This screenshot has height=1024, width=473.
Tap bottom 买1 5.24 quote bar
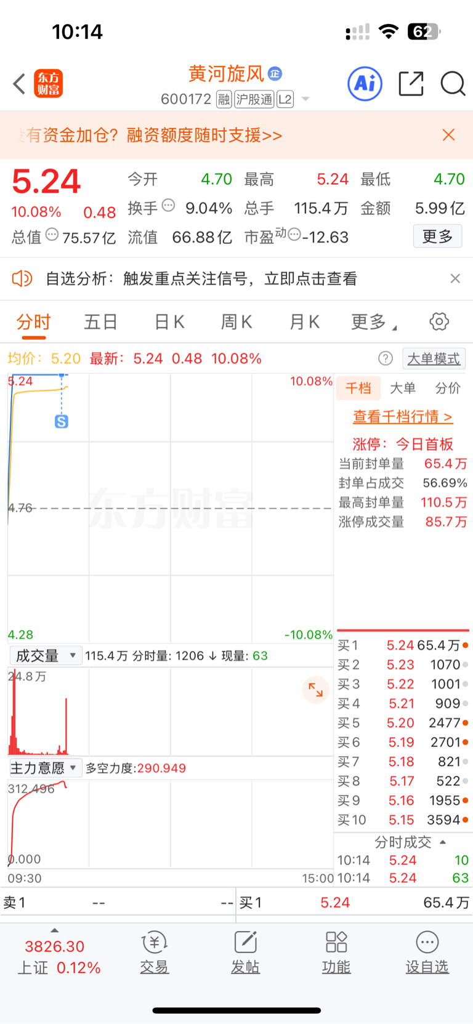click(x=355, y=903)
